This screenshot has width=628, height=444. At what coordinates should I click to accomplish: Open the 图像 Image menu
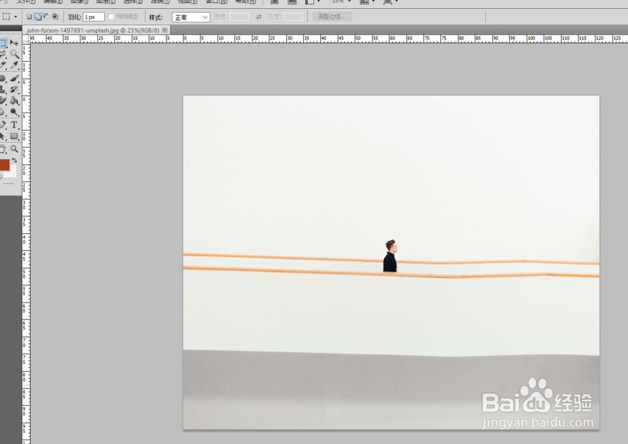pos(79,2)
